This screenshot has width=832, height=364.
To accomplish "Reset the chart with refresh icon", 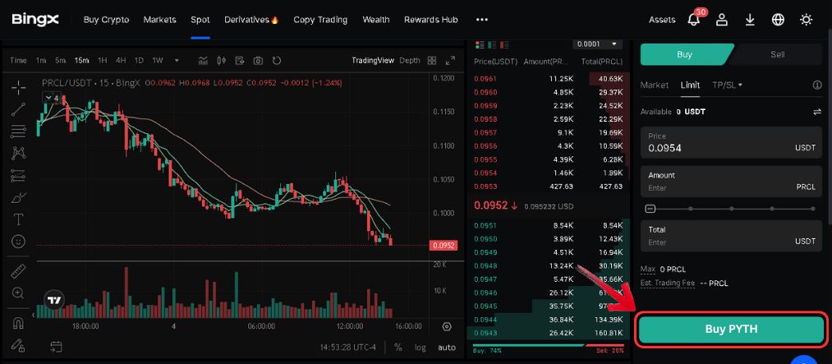I will pyautogui.click(x=277, y=61).
